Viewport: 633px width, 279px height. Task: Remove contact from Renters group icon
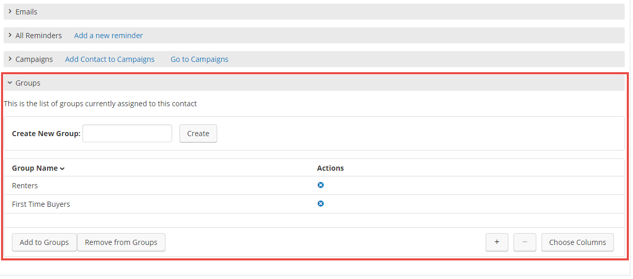click(321, 185)
